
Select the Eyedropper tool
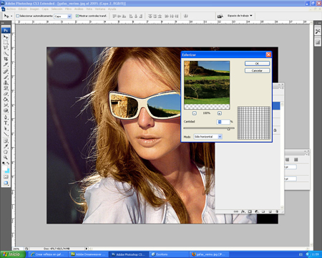coord(6,146)
